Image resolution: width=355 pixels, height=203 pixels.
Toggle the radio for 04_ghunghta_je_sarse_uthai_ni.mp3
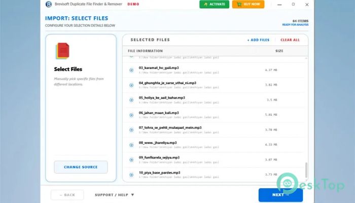coord(131,85)
